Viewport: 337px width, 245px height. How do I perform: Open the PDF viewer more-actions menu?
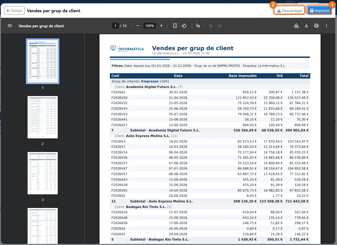[326, 26]
